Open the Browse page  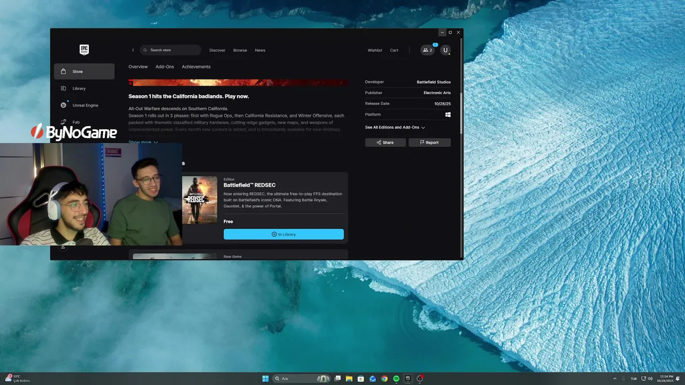tap(240, 50)
